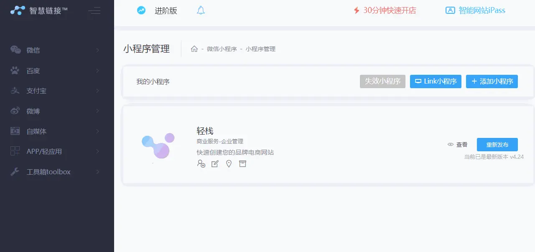Click the edit pencil icon under 轻栈

[x=215, y=164]
